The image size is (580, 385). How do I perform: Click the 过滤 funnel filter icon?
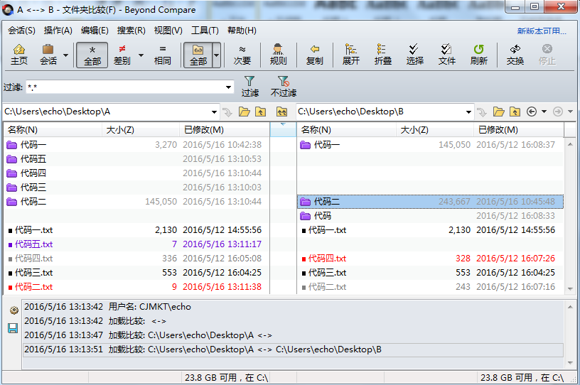coord(249,87)
